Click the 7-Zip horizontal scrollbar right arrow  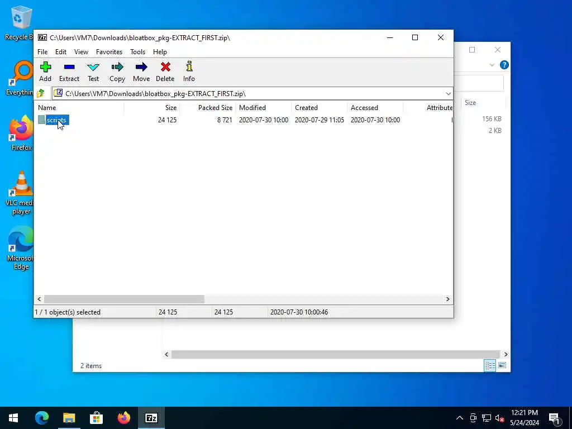pyautogui.click(x=447, y=299)
